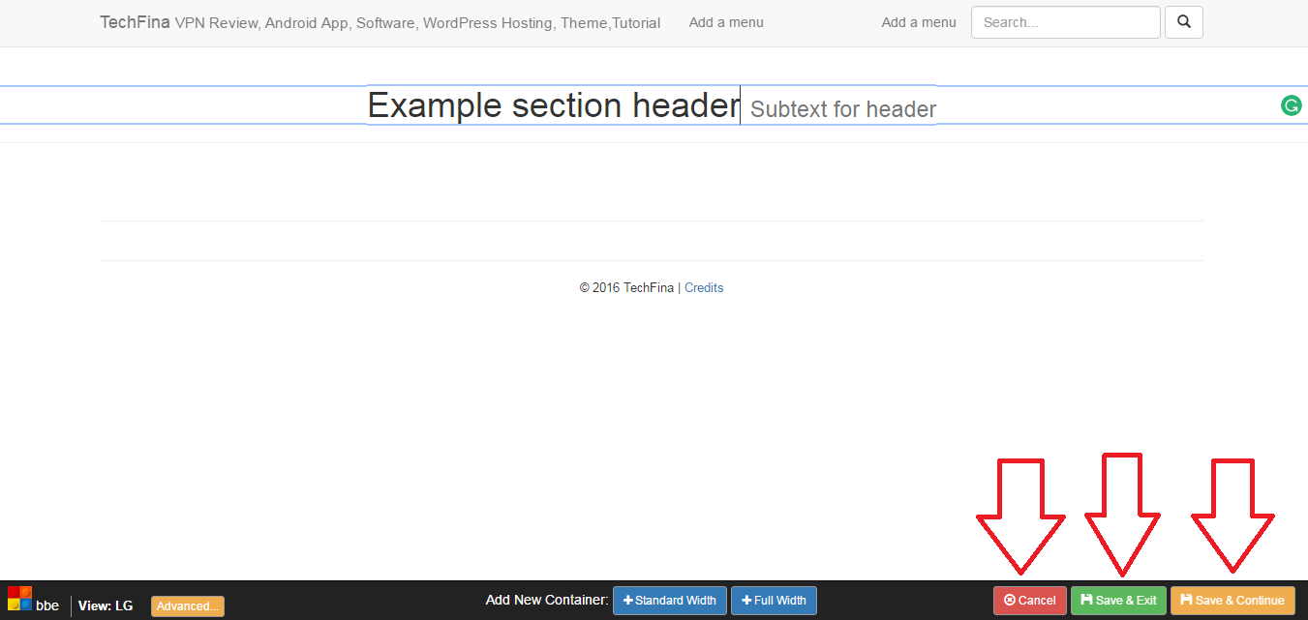
Task: Click the 'Subtext for header' text
Action: [x=842, y=109]
